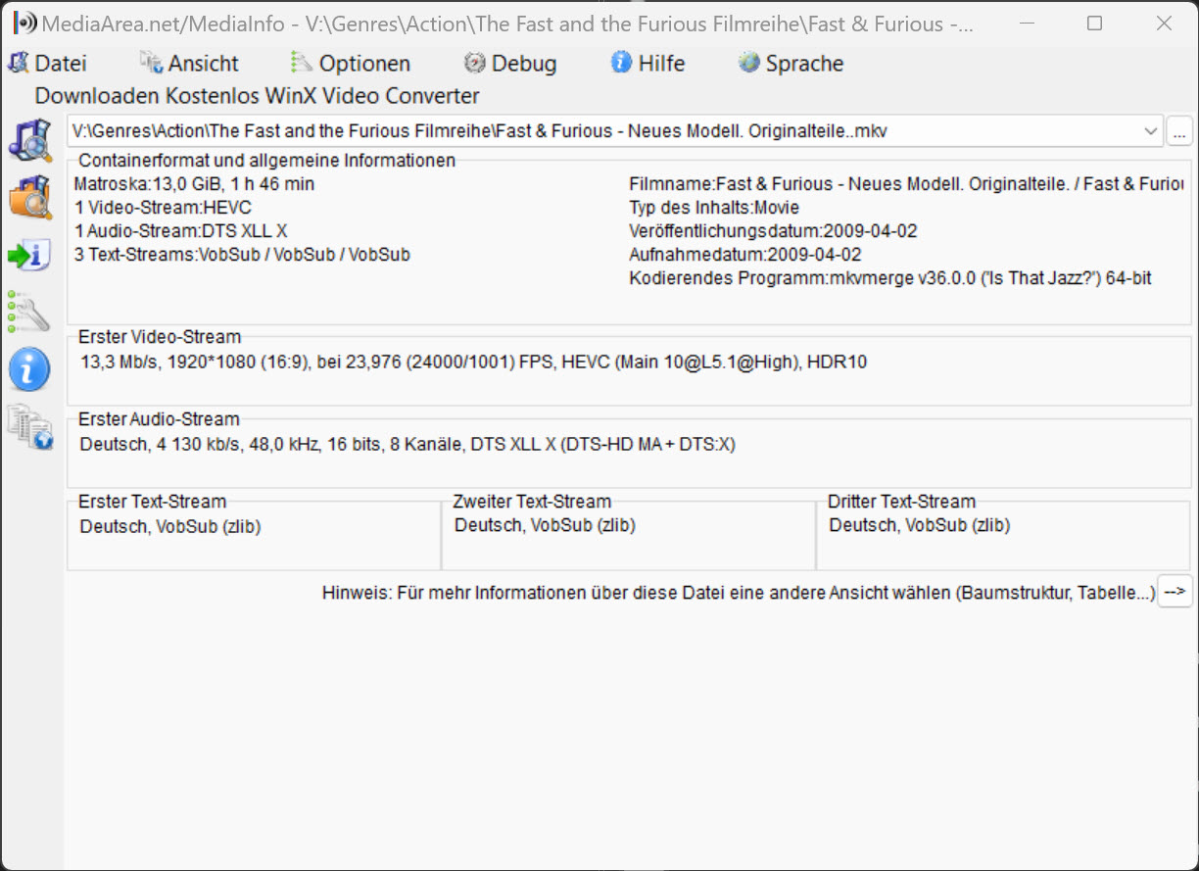Click 'Aufnahmedatum:2009-04-02' text
The height and width of the screenshot is (871, 1199).
tap(745, 255)
